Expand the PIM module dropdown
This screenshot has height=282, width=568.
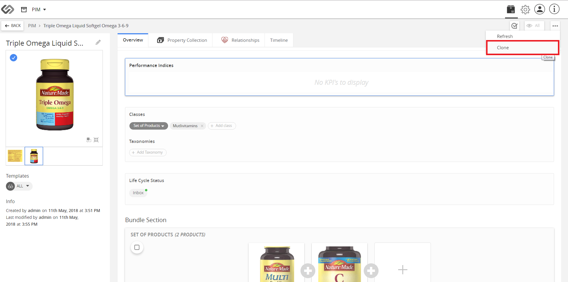(x=39, y=9)
